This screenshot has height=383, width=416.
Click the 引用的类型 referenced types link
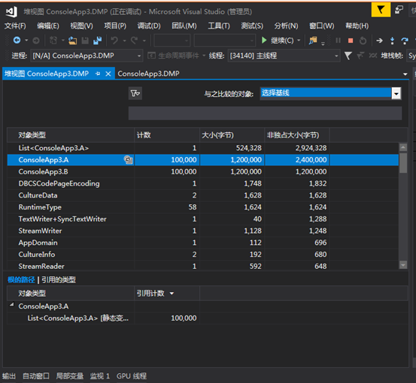pyautogui.click(x=59, y=279)
